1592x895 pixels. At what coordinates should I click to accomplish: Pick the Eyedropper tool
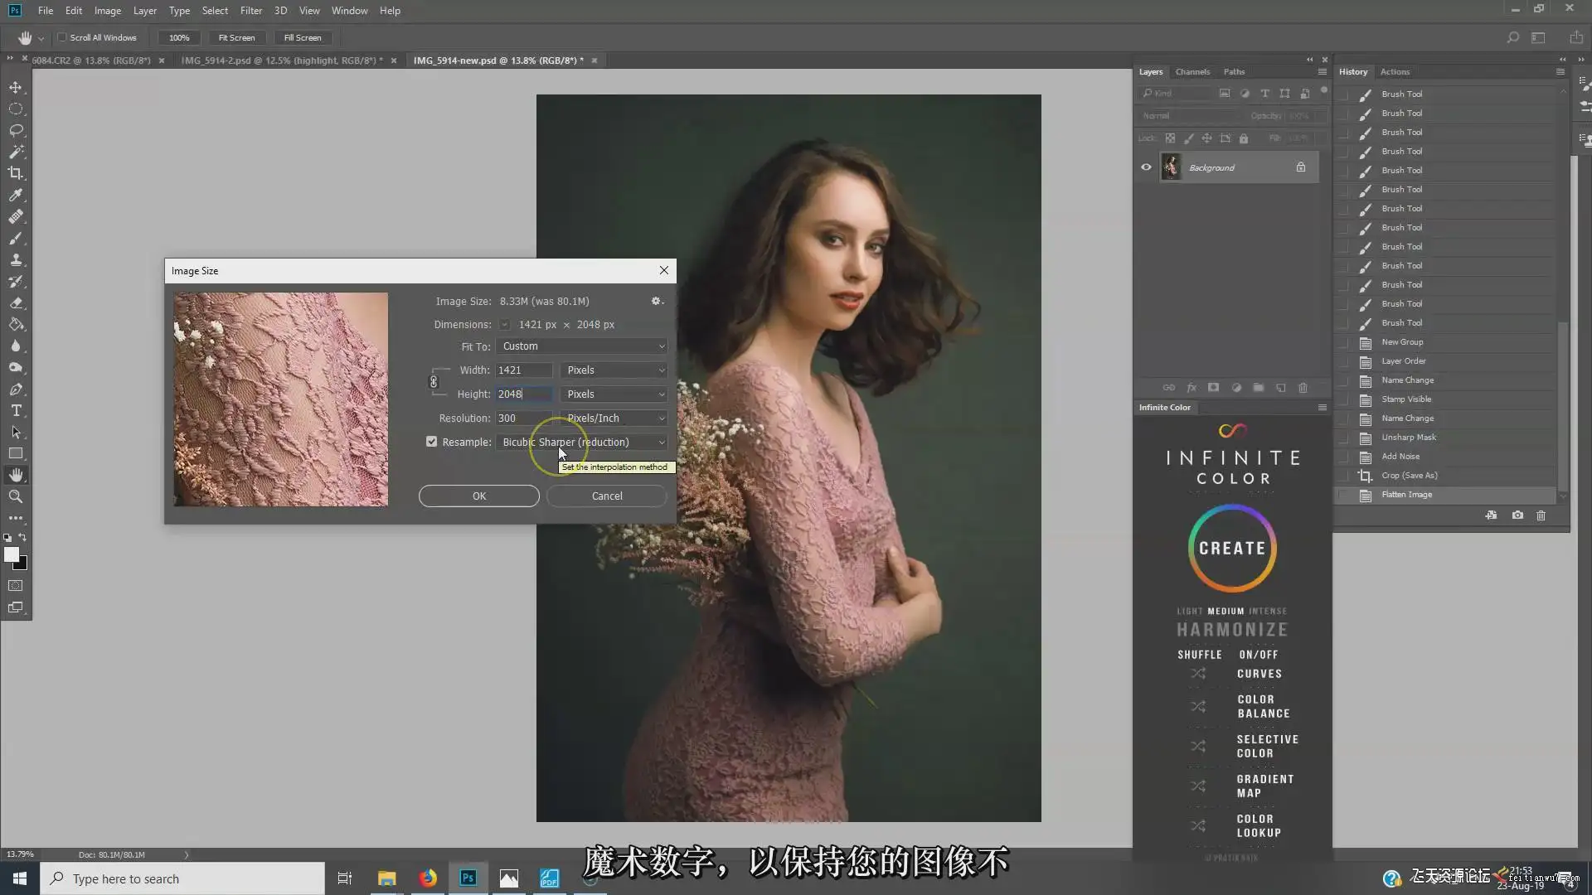coord(16,195)
